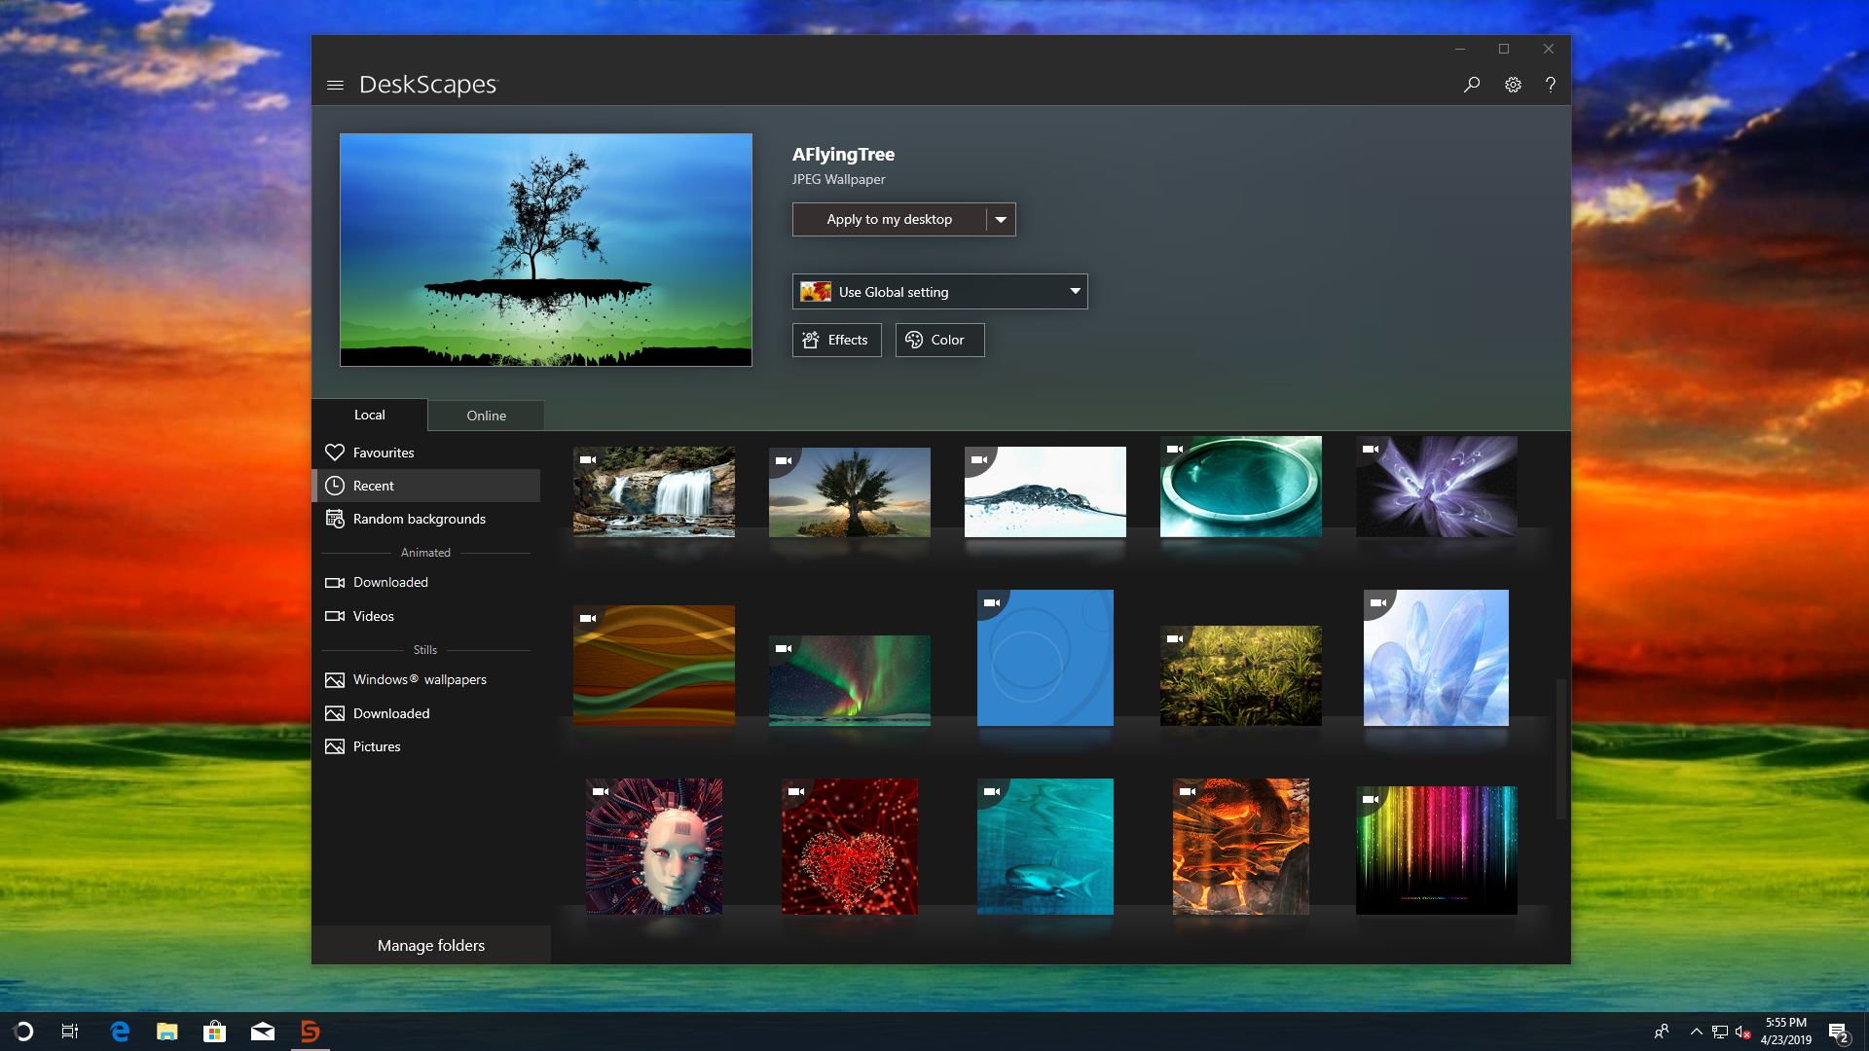The image size is (1869, 1051).
Task: Select Downloaded under Animated
Action: [x=390, y=582]
